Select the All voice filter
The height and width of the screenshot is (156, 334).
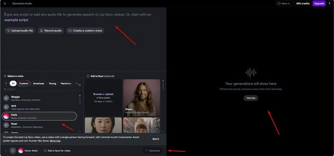click(x=13, y=84)
